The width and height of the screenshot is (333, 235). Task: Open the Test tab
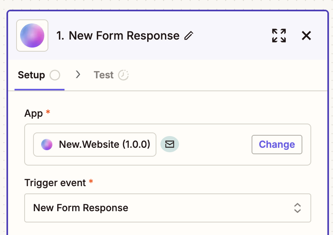tap(104, 75)
